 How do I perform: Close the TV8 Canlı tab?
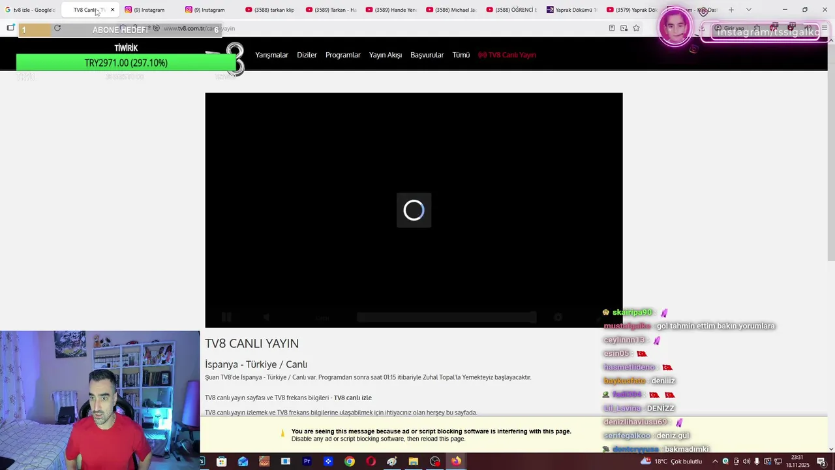[112, 10]
